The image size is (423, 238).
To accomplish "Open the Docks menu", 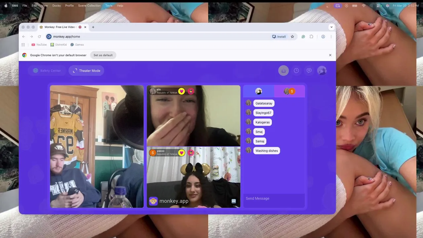I will (57, 6).
